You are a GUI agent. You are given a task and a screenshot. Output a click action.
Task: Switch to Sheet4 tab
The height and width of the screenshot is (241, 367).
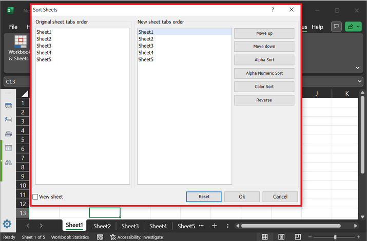tap(158, 226)
